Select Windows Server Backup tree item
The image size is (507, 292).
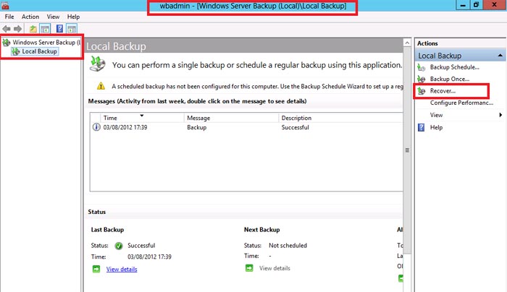click(46, 42)
